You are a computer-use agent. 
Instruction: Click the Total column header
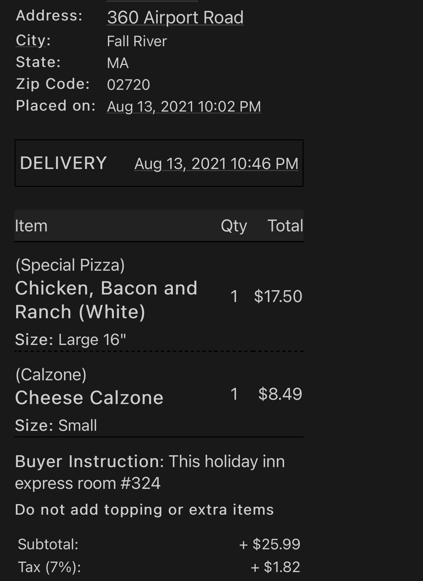pos(285,226)
